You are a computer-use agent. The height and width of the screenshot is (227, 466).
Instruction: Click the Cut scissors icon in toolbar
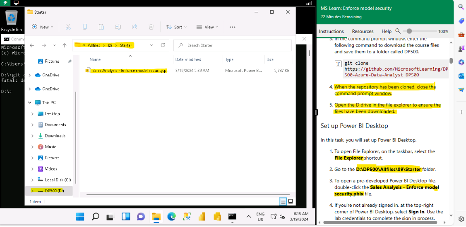pos(68,27)
